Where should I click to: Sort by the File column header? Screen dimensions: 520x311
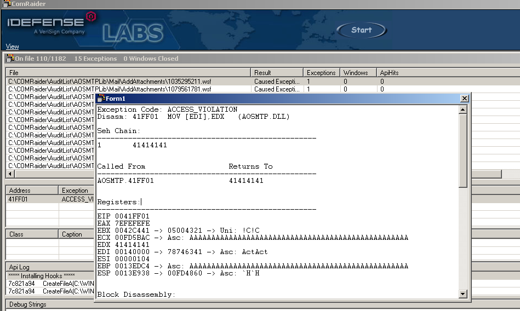[129, 72]
